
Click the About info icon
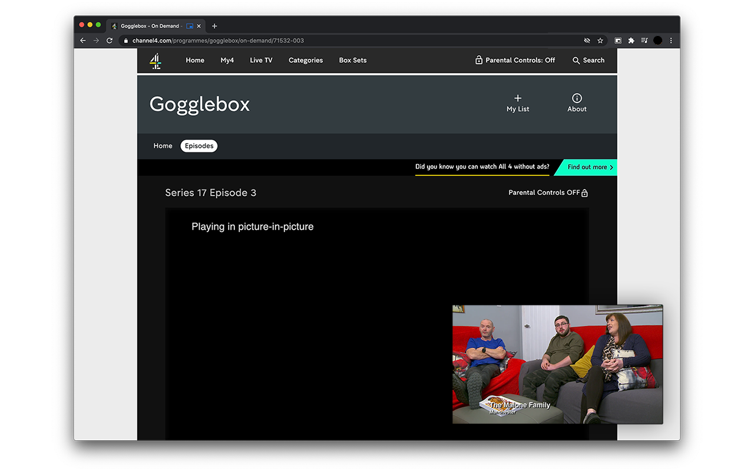(x=576, y=98)
